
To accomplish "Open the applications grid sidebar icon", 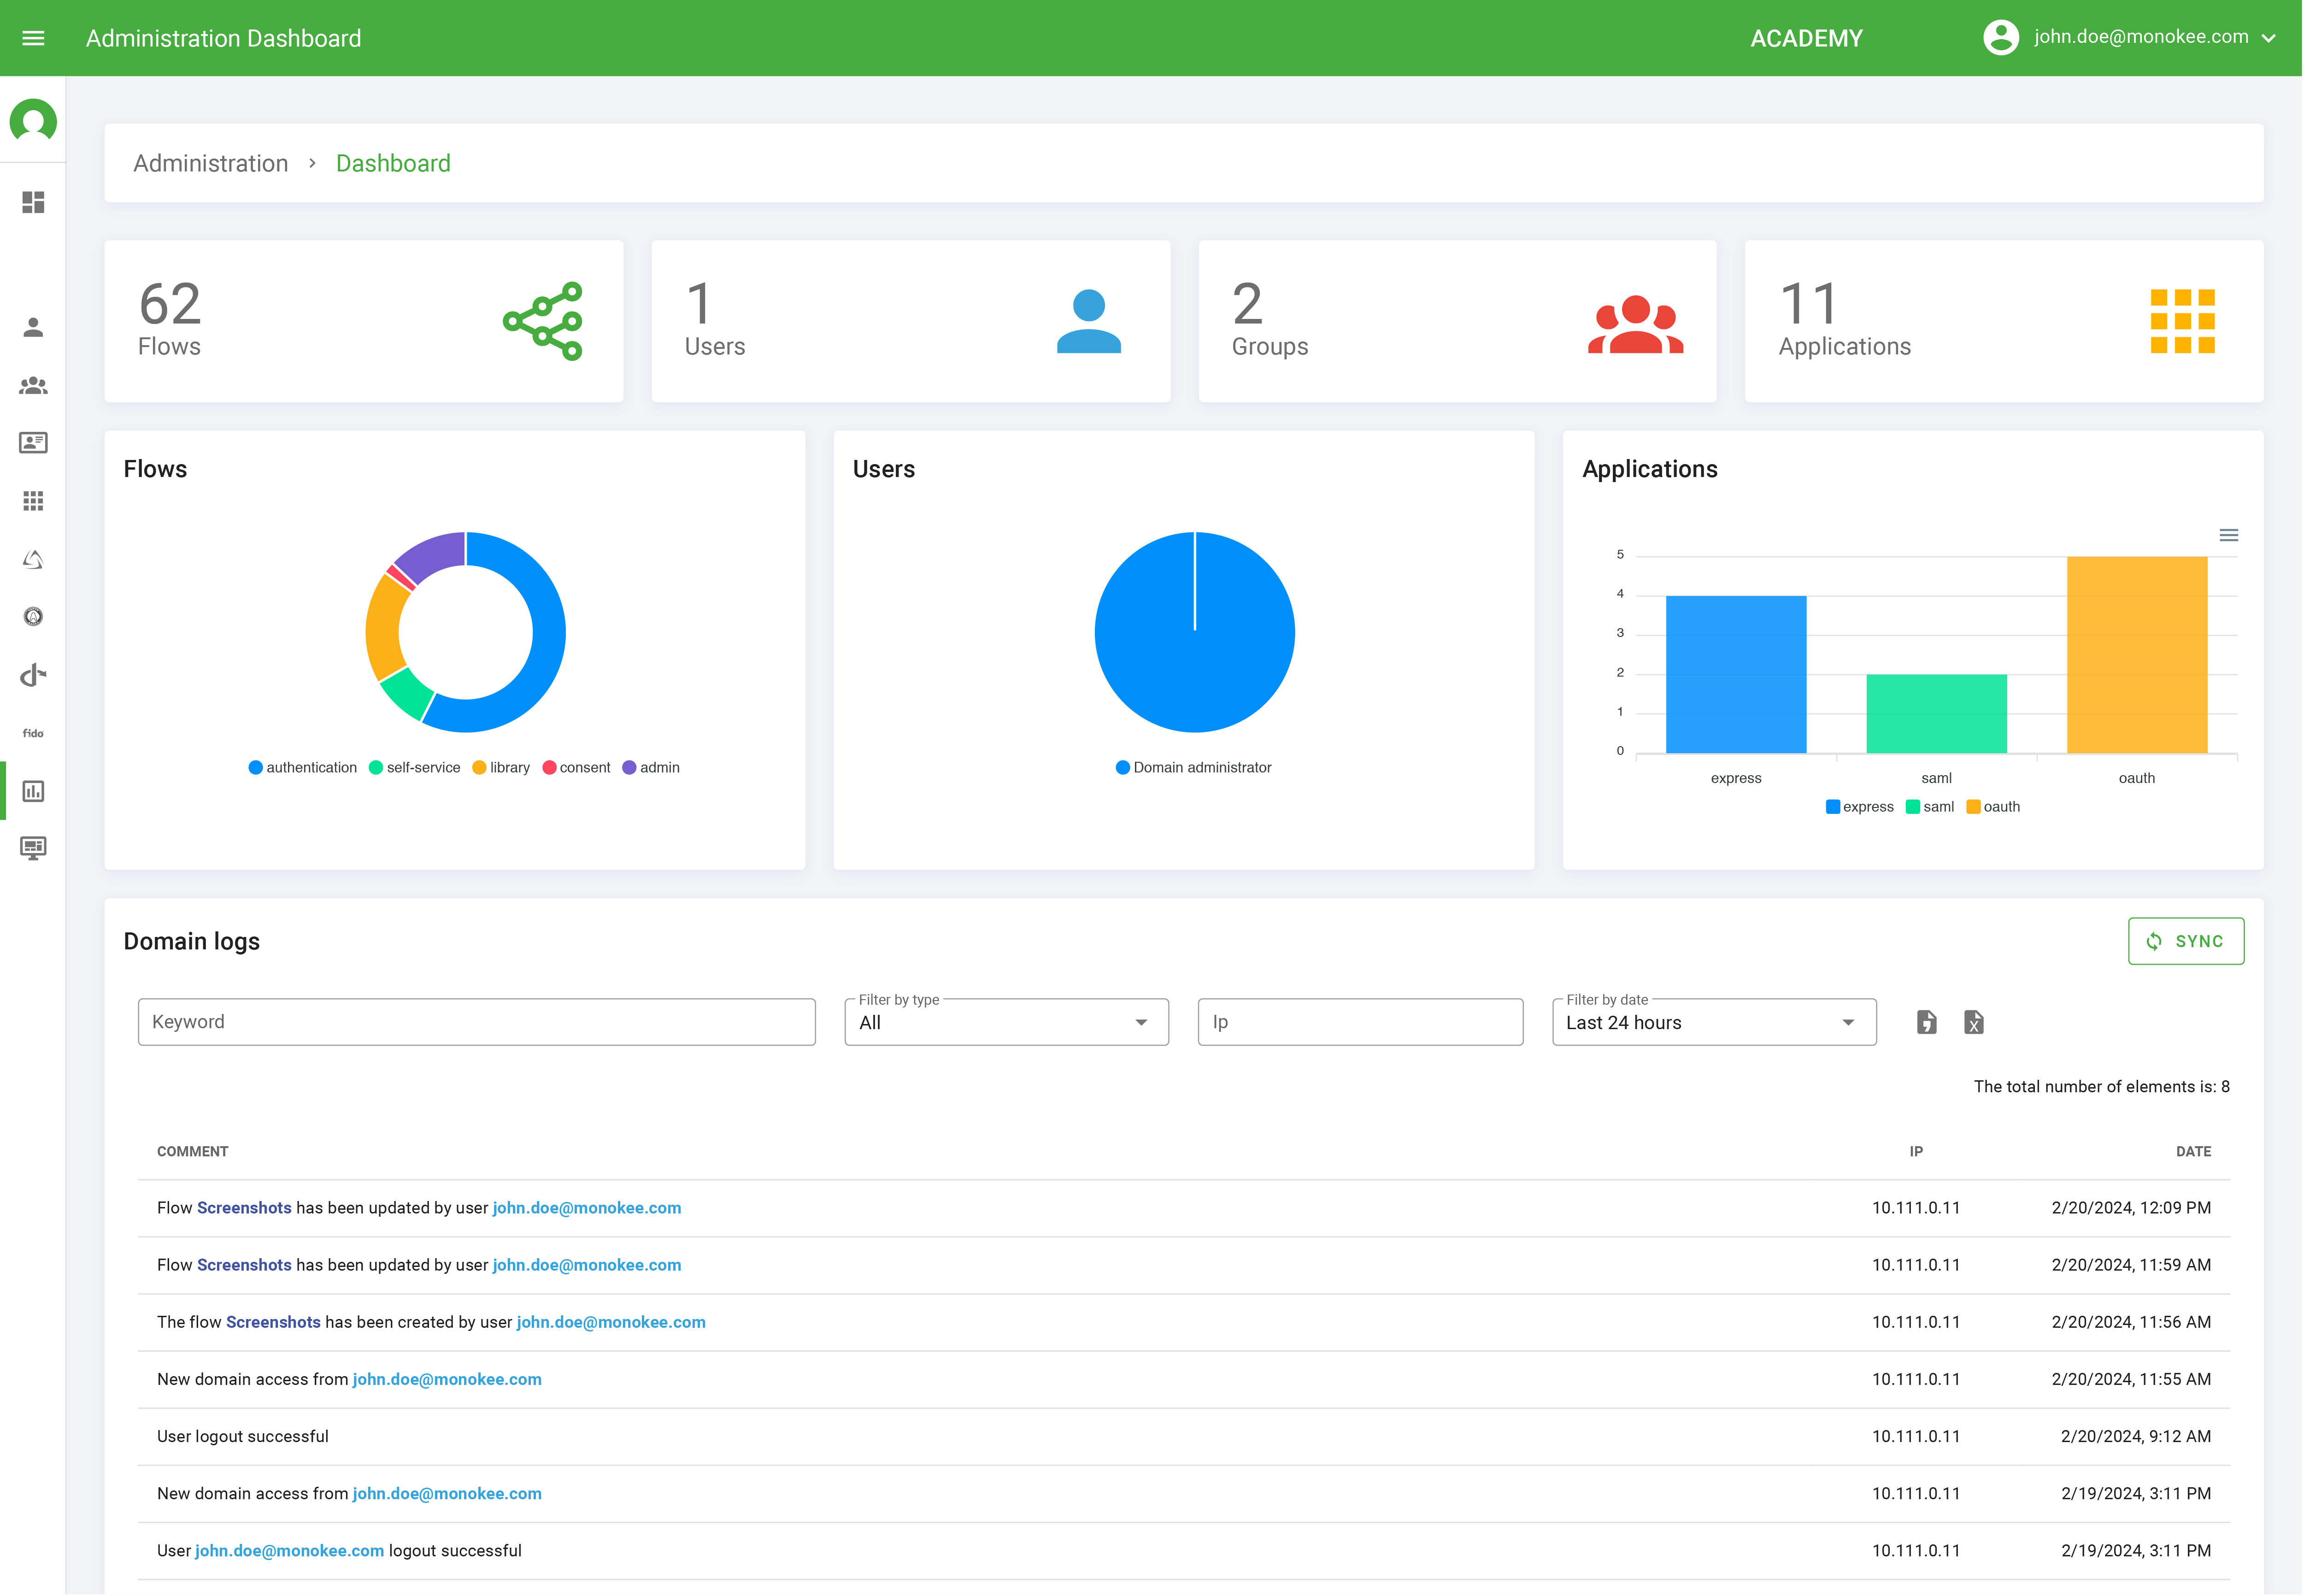I will [x=33, y=501].
